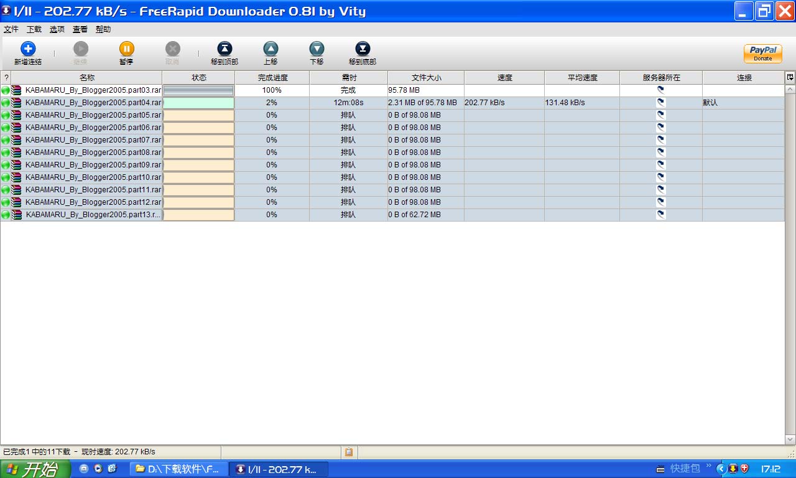Viewport: 796px width, 478px height.
Task: Click the server icon in part07.rar row
Action: [x=661, y=140]
